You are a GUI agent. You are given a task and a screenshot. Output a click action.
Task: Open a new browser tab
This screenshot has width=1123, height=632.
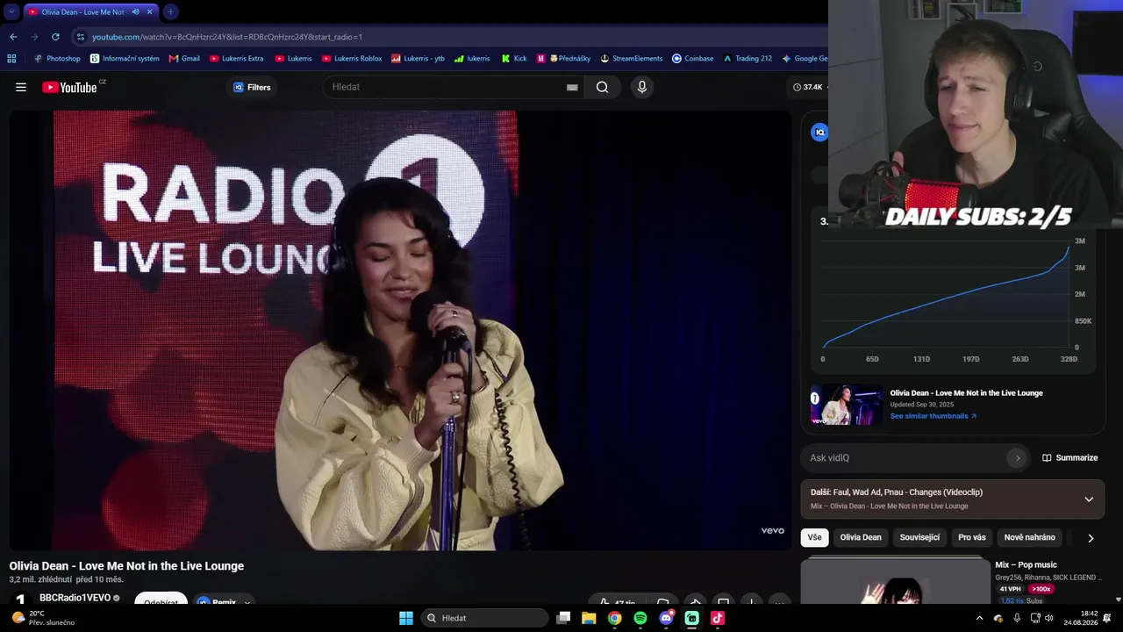click(x=170, y=12)
